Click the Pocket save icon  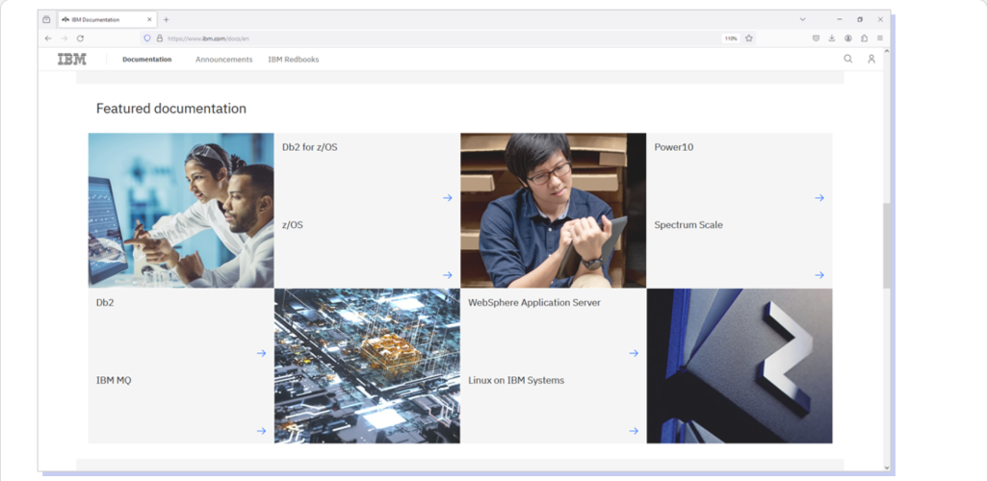tap(816, 38)
